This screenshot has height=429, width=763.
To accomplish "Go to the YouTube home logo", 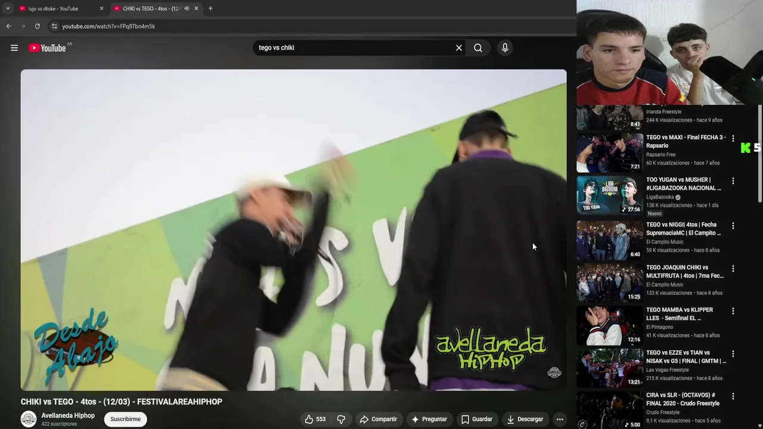I will (x=47, y=48).
